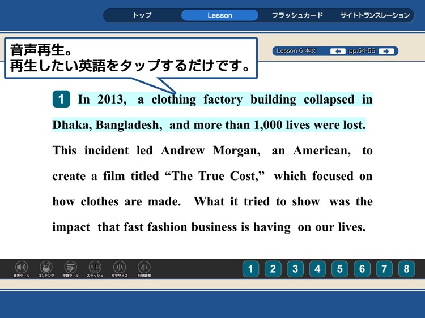The height and width of the screenshot is (318, 425).
Task: Open the サイトトランスレーション tab
Action: tap(375, 15)
